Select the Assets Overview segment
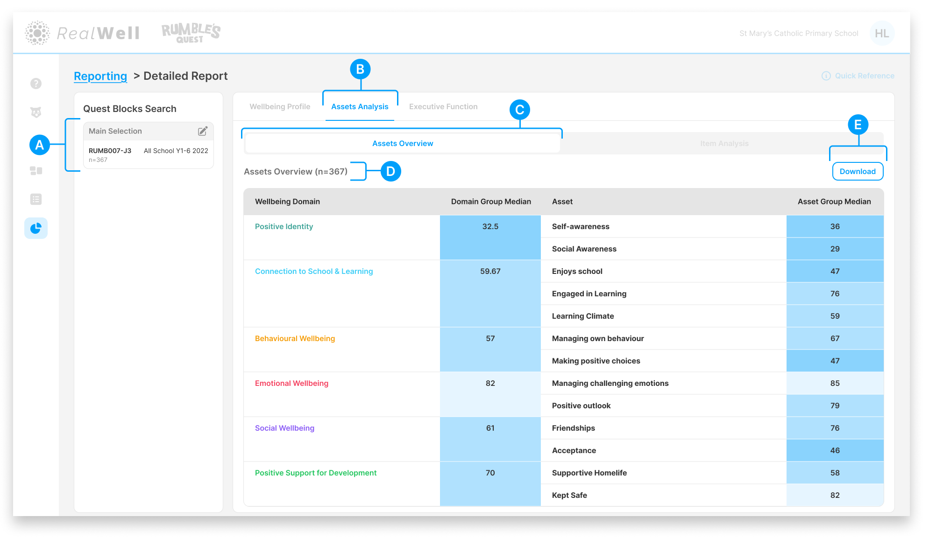This screenshot has width=929, height=559. click(x=402, y=143)
